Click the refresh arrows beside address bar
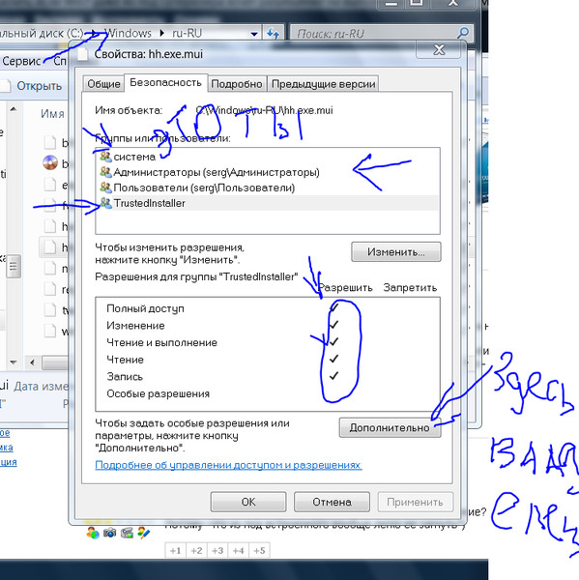Screen dimensions: 579x580 (x=273, y=34)
